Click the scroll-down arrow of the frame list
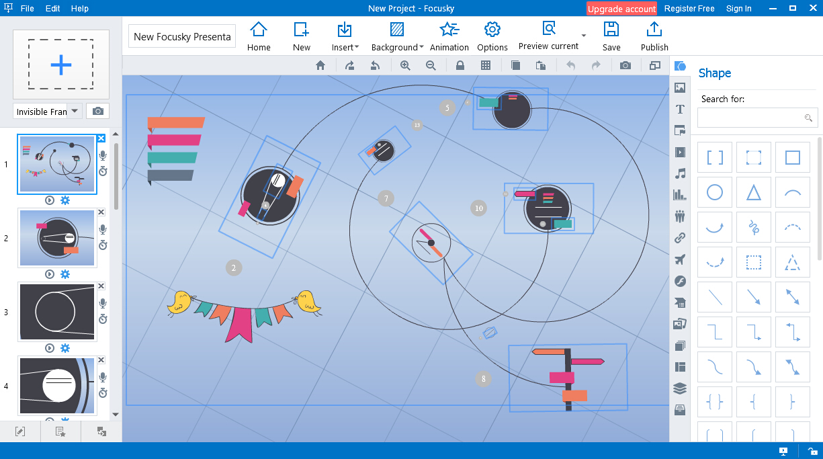 tap(116, 414)
